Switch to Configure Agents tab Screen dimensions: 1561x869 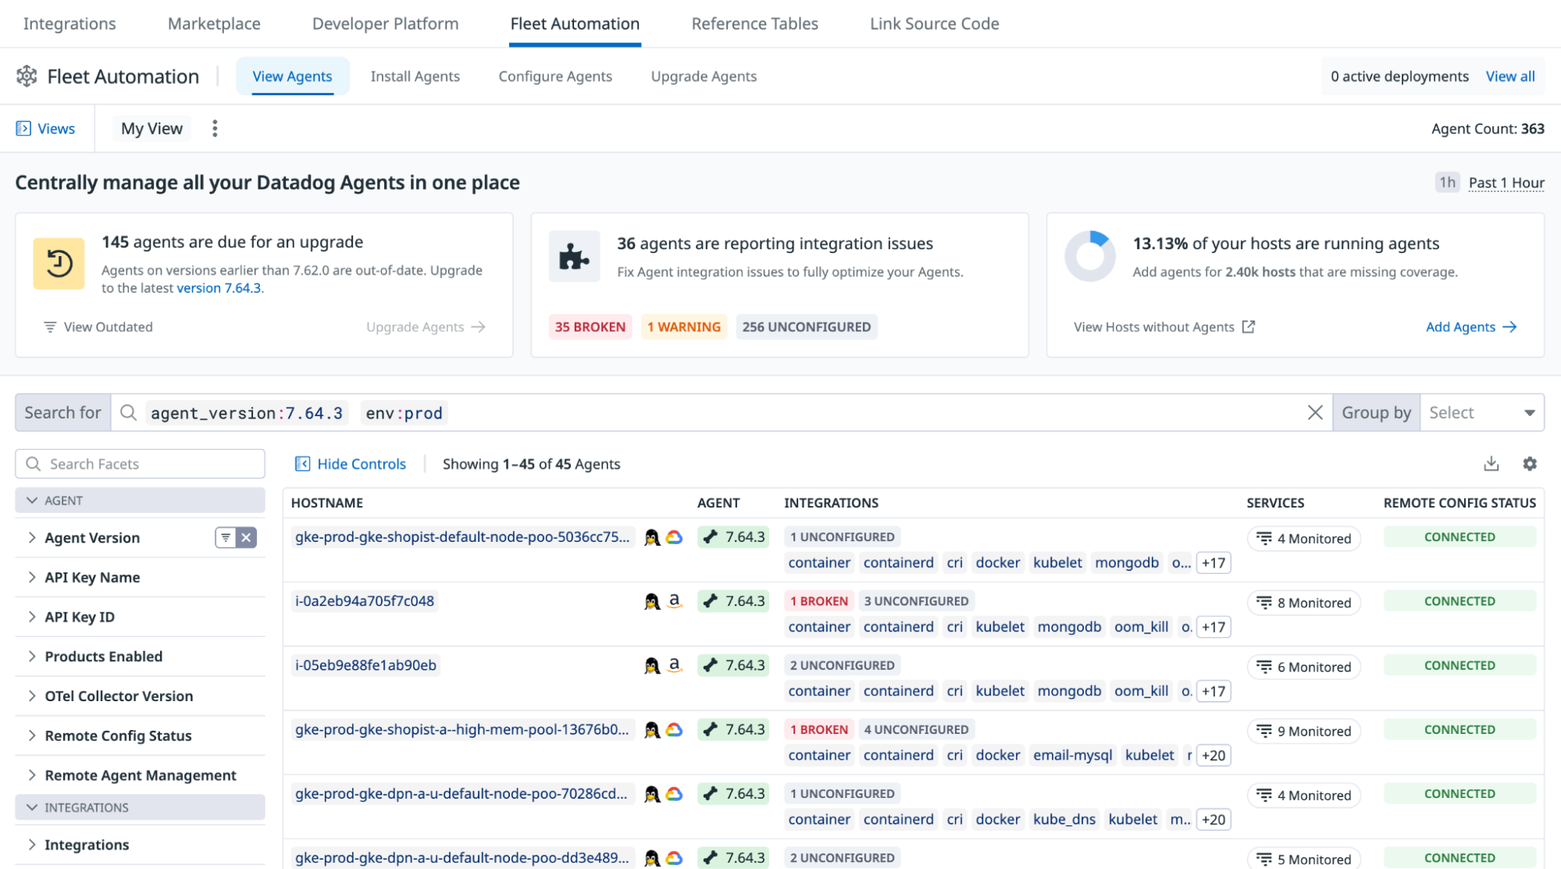(x=555, y=77)
